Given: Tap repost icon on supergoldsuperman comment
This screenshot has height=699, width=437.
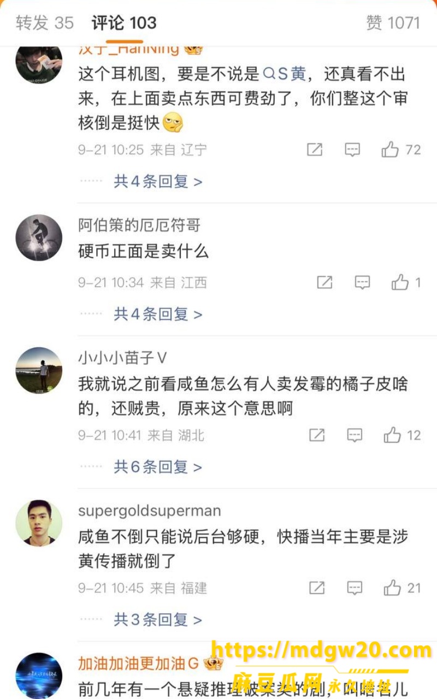Looking at the screenshot, I should (317, 588).
